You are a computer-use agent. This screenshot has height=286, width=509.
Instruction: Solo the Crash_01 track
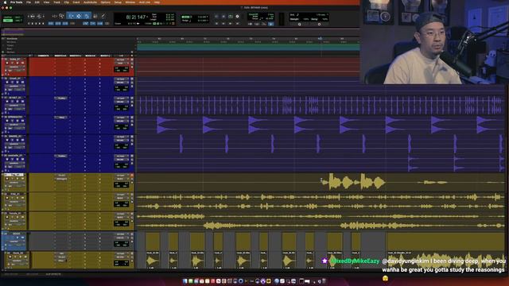pyautogui.click(x=17, y=82)
